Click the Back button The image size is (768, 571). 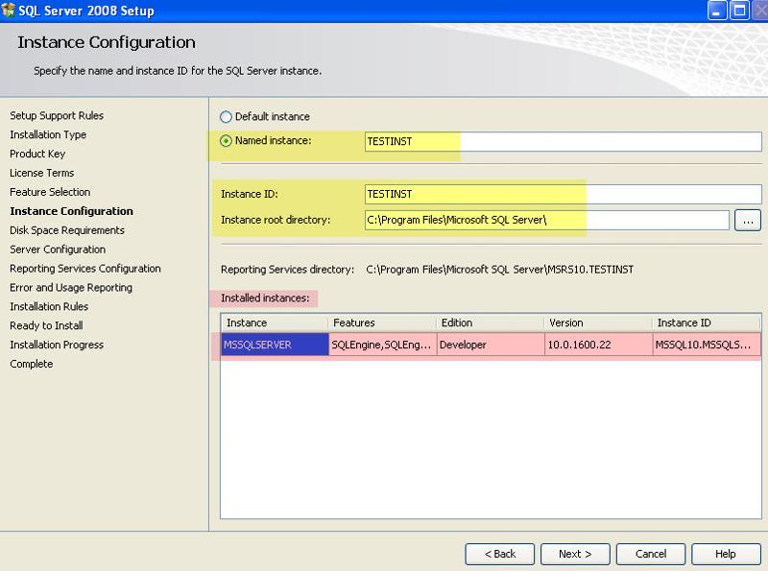coord(499,554)
